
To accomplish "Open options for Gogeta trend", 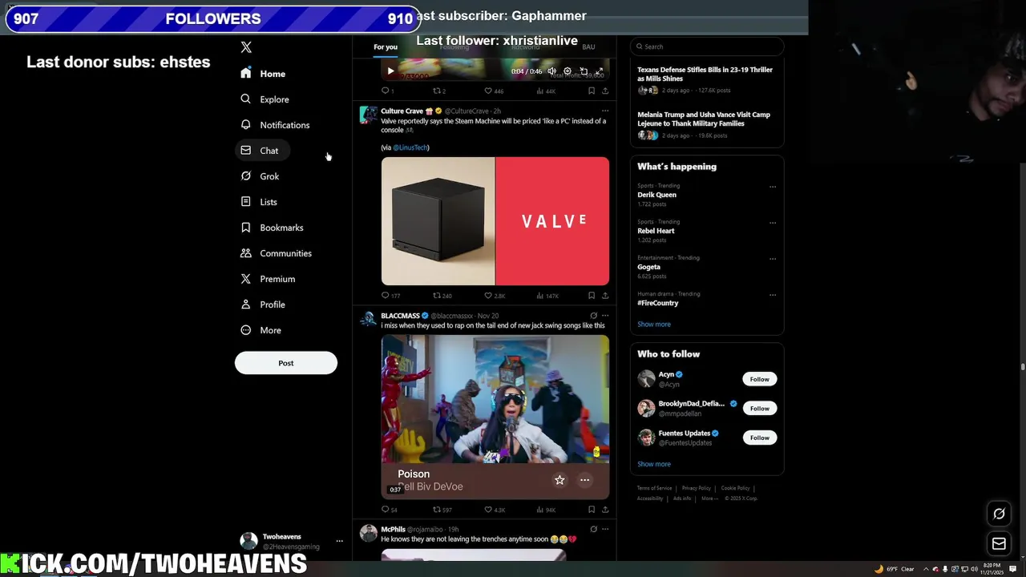I will [x=773, y=259].
